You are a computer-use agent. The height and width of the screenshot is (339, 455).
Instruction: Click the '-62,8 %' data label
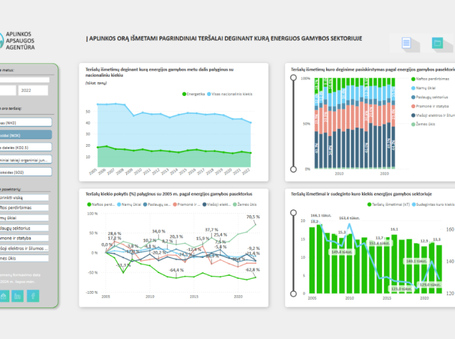tap(253, 269)
